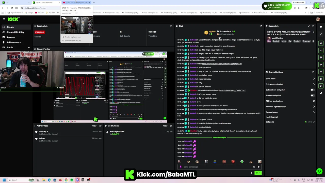The image size is (325, 183).
Task: Toggle the channel actions sidebar icon
Action: click(x=321, y=79)
